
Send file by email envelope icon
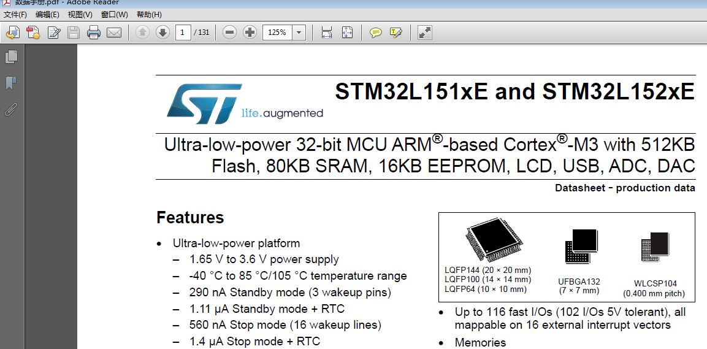coord(114,33)
